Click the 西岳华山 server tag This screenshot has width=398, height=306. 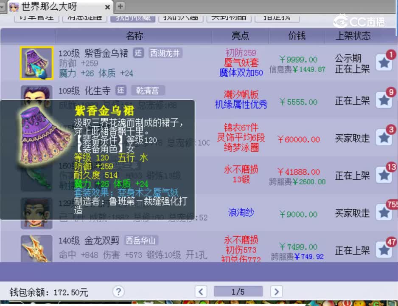(x=141, y=241)
